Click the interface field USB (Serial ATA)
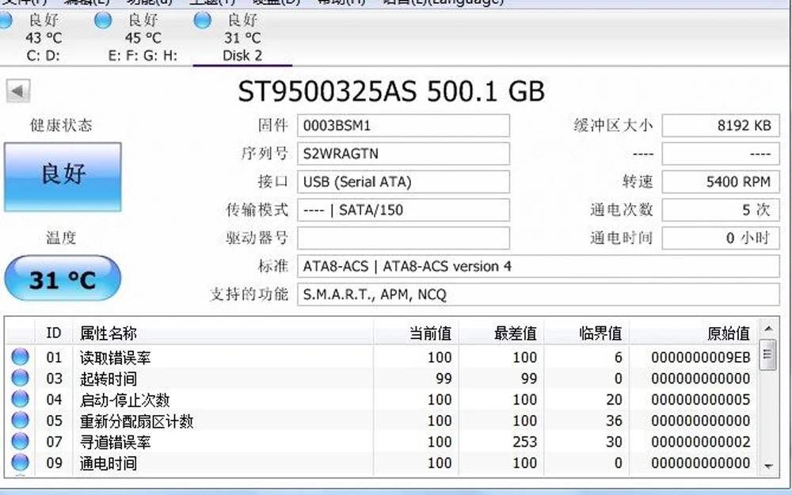 tap(403, 182)
